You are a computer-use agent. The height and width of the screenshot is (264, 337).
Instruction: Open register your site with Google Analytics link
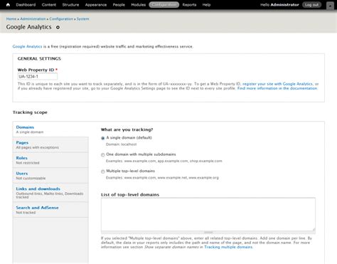(x=277, y=84)
